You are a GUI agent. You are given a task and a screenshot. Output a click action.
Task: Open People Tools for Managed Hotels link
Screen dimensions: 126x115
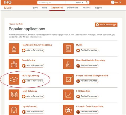tap(92, 76)
